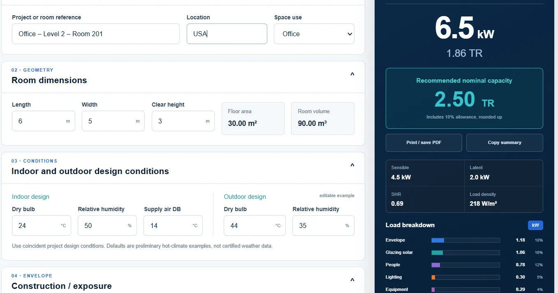Click the Location input field
This screenshot has height=293, width=558.
227,34
